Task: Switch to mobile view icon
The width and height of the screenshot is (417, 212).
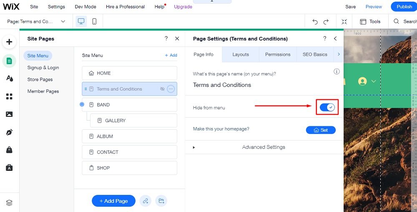Action: (x=94, y=22)
